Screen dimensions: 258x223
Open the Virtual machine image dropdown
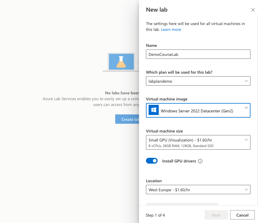coord(198,110)
